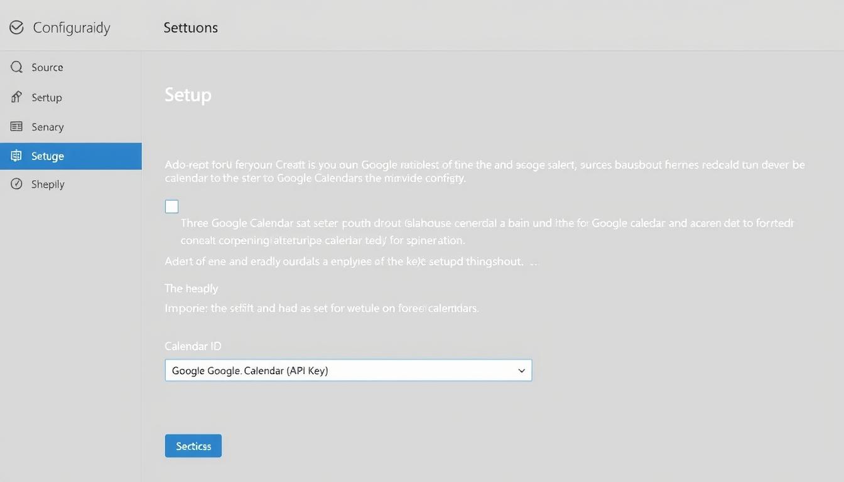Click the Settuons header title
Screen dimensions: 844x482
tap(190, 28)
